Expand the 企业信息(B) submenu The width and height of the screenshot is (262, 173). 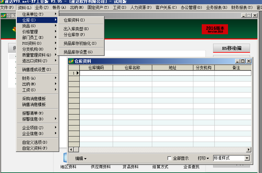(x=38, y=134)
